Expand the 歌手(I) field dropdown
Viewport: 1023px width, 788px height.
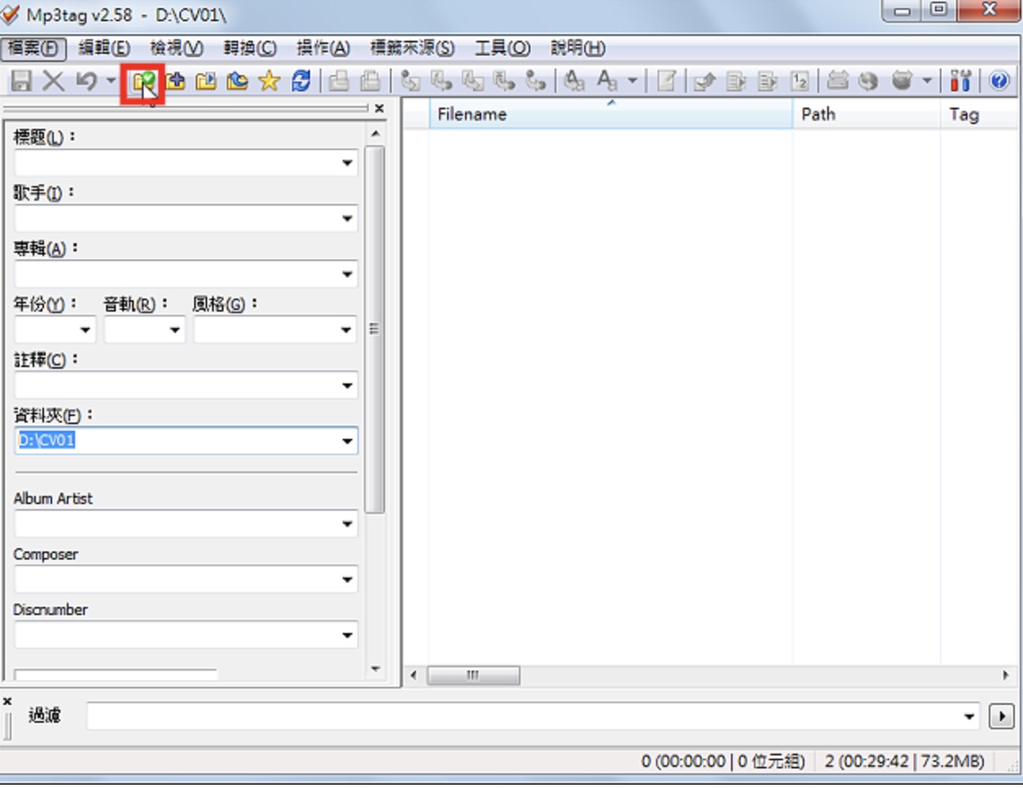click(348, 219)
